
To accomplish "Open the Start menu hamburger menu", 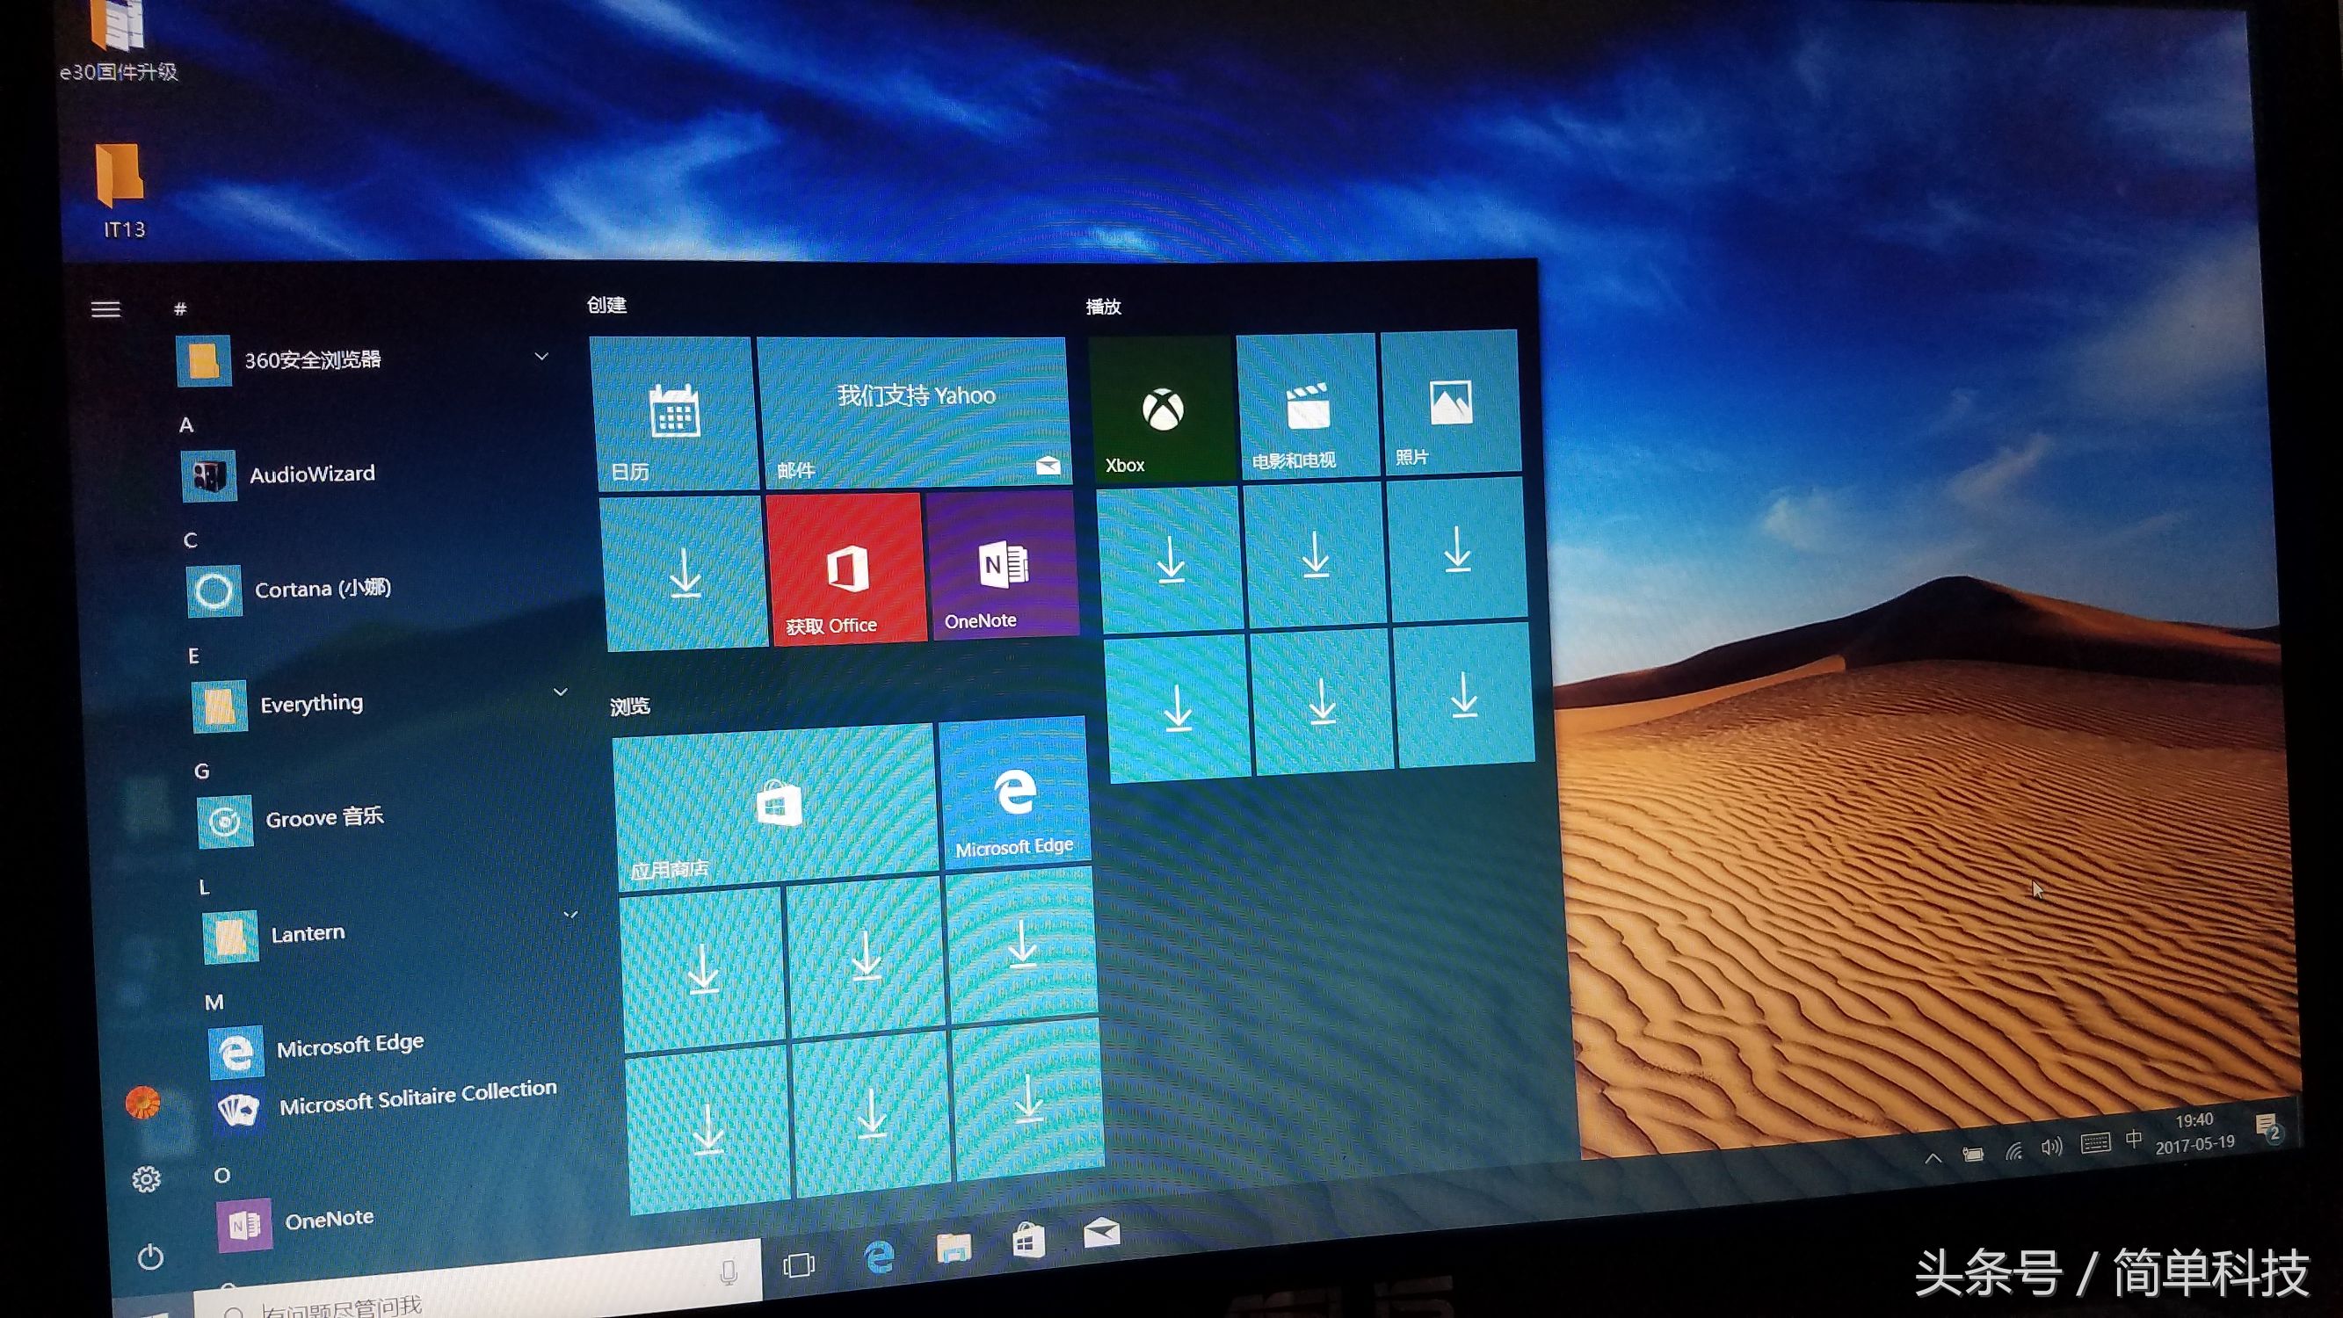I will [106, 310].
